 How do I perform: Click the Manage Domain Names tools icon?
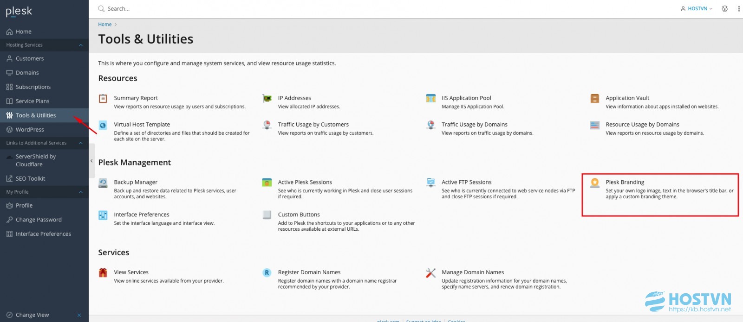(431, 272)
